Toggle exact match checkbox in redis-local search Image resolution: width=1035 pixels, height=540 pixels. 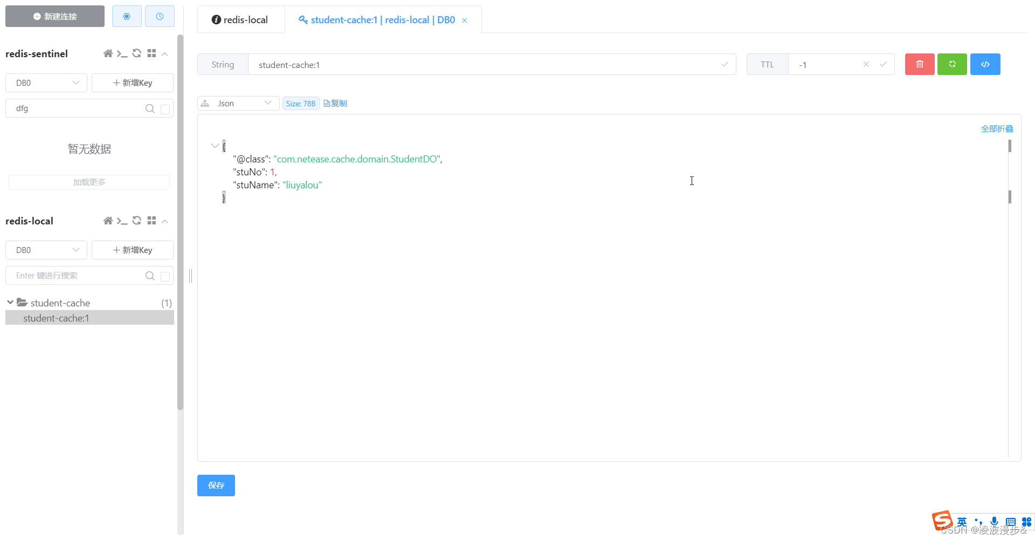click(x=165, y=276)
